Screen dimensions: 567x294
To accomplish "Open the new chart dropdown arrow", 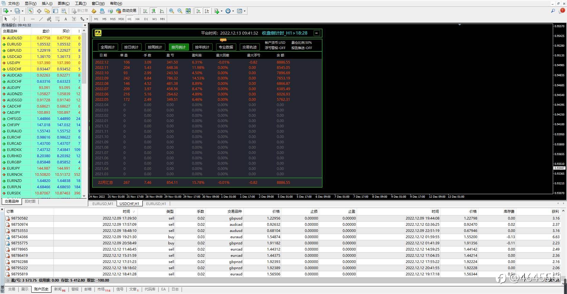I will click(x=11, y=11).
